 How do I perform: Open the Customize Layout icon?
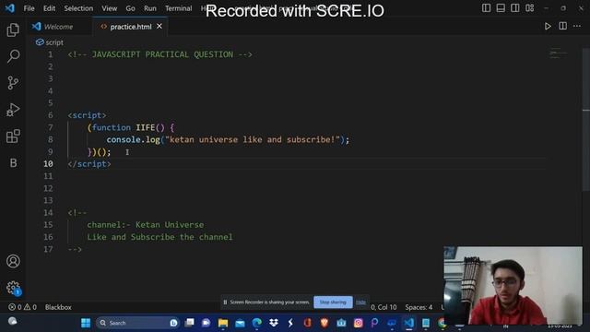(530, 8)
